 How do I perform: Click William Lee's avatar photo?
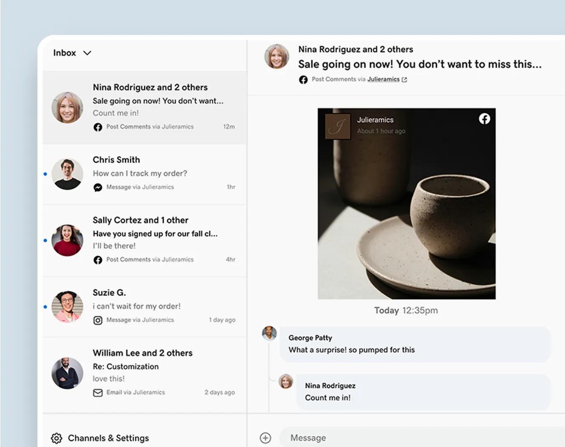click(x=67, y=373)
